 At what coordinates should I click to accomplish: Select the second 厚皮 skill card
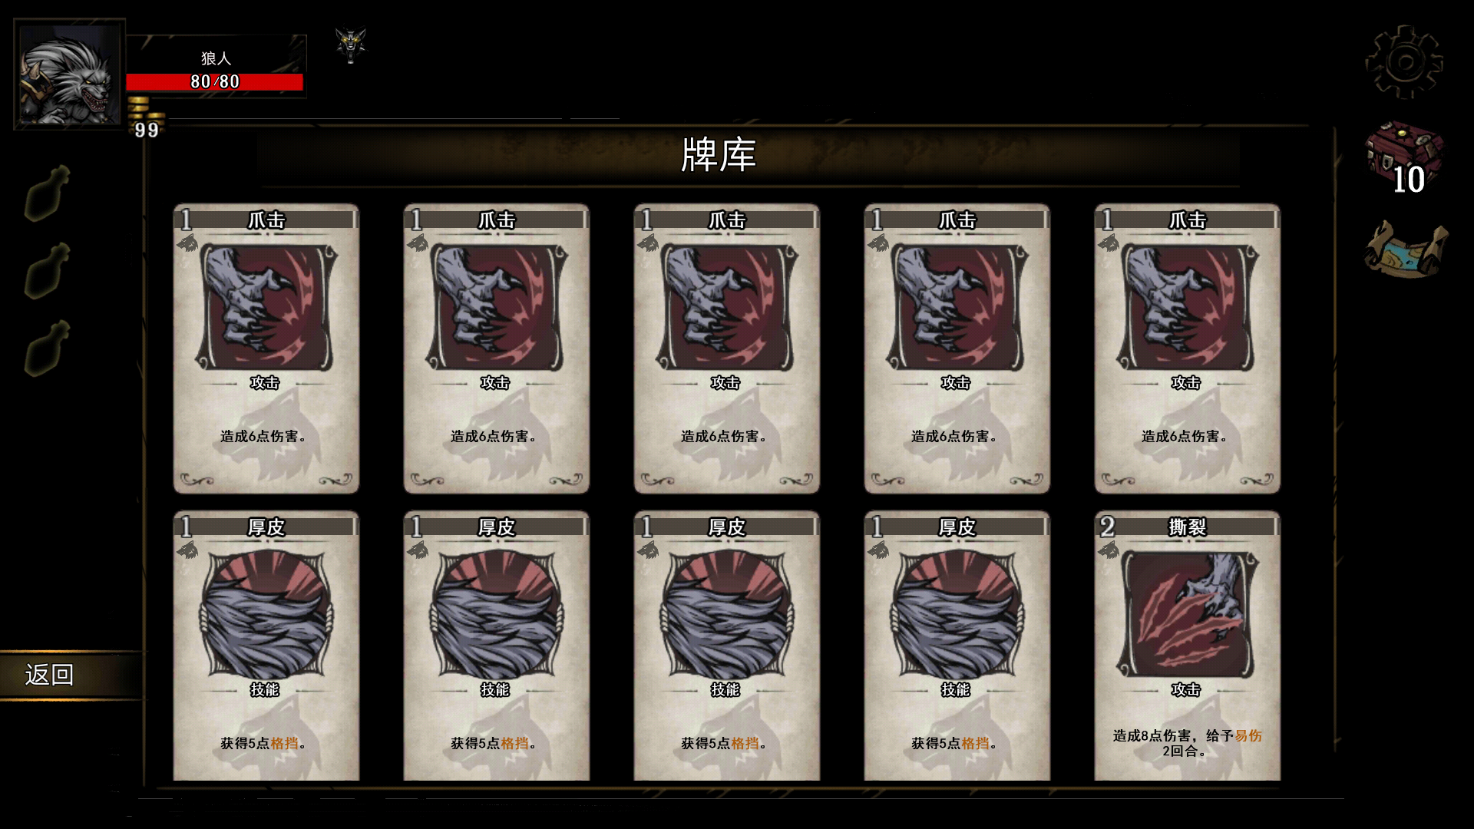[497, 646]
